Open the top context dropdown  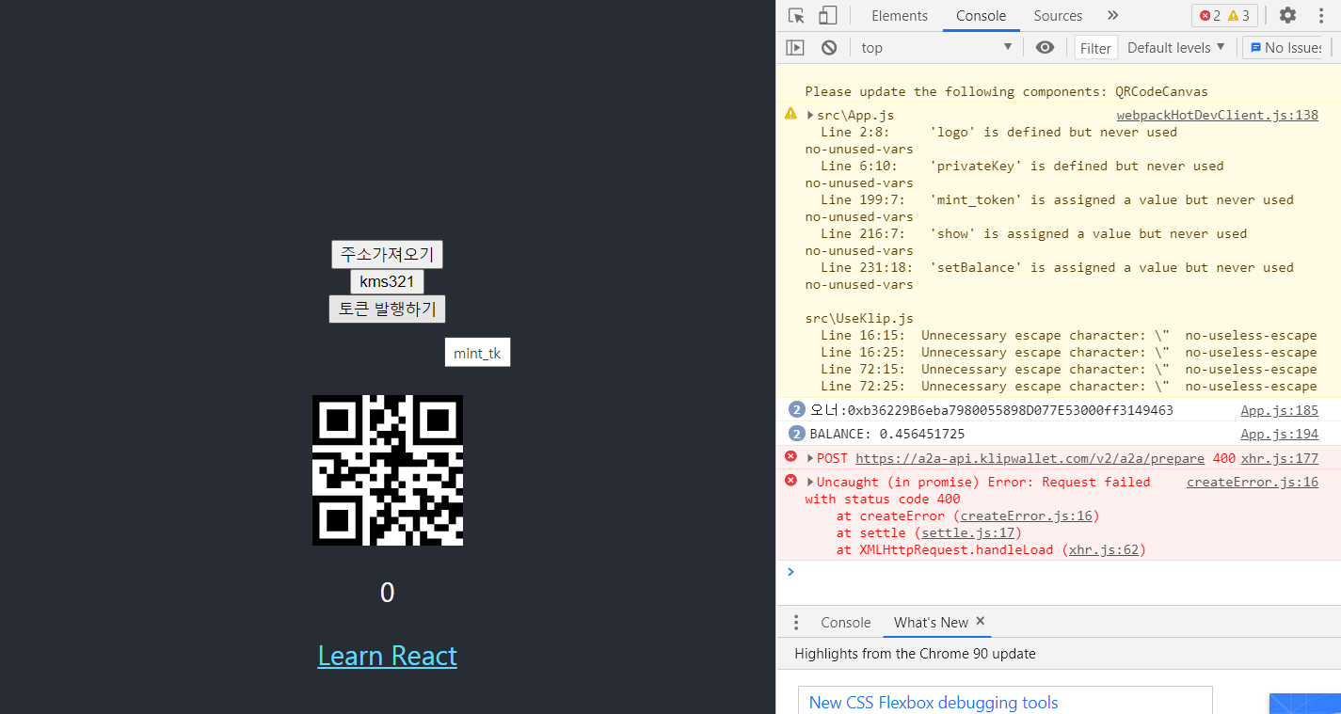937,48
